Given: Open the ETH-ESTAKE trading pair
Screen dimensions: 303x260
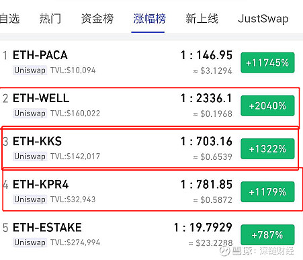Looking at the screenshot, I should coord(151,234).
